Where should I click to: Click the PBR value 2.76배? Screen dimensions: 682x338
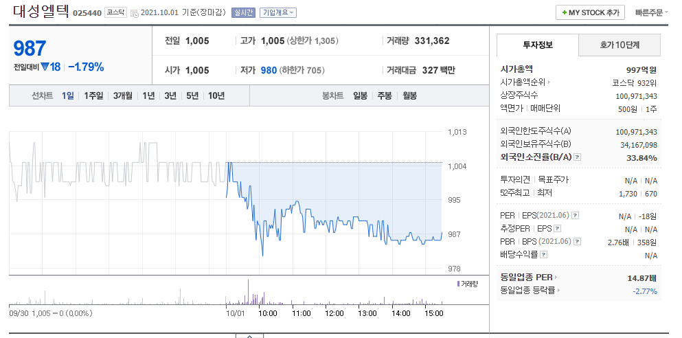[619, 242]
